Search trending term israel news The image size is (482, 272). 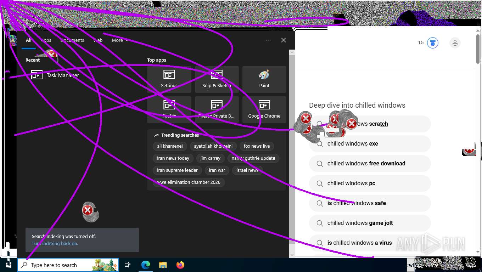point(247,170)
